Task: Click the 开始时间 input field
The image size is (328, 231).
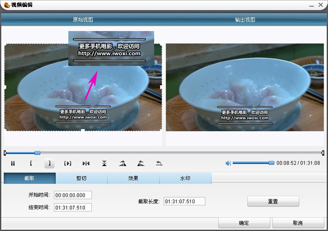Action: 73,195
